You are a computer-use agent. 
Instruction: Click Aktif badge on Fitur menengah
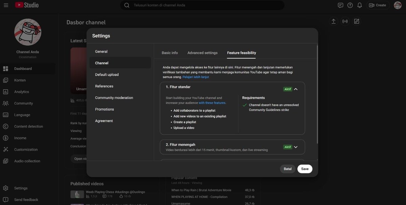288,147
